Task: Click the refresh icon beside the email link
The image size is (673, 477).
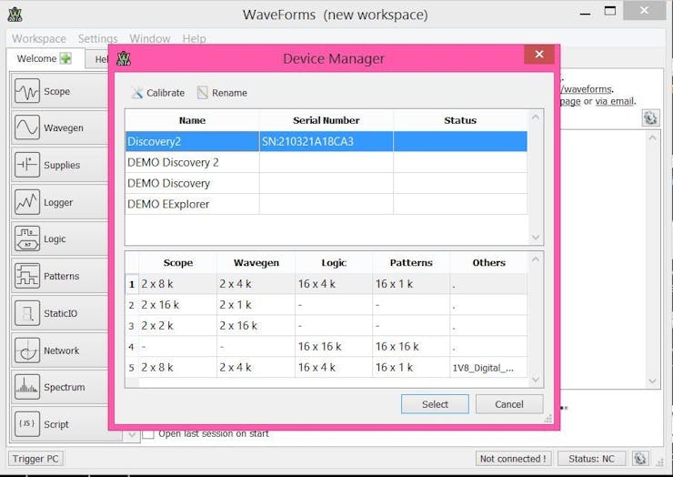Action: point(650,117)
